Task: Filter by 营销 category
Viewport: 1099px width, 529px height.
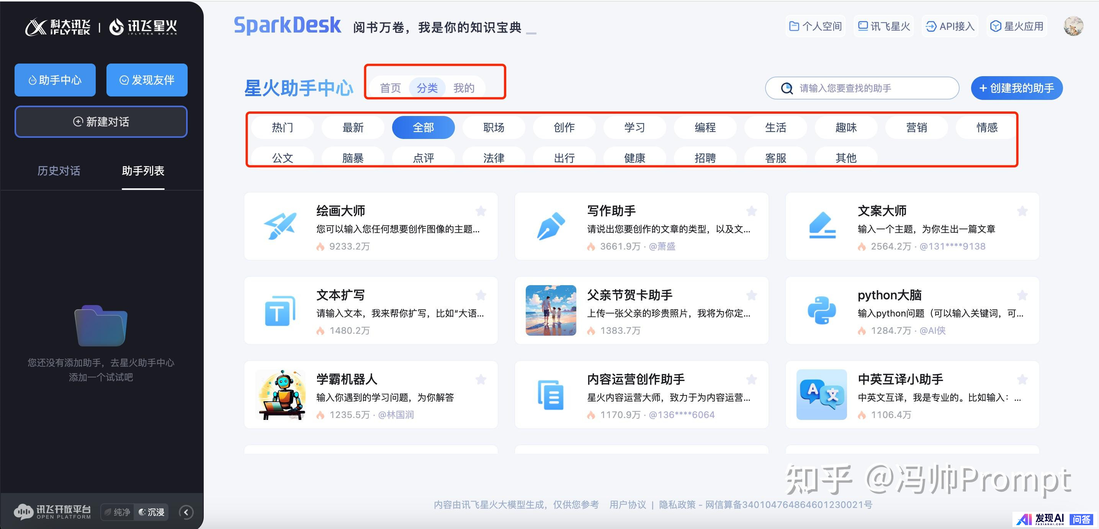Action: 916,127
